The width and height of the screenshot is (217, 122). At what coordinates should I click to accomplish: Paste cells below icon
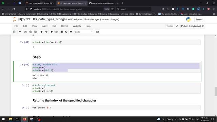(x=36, y=32)
